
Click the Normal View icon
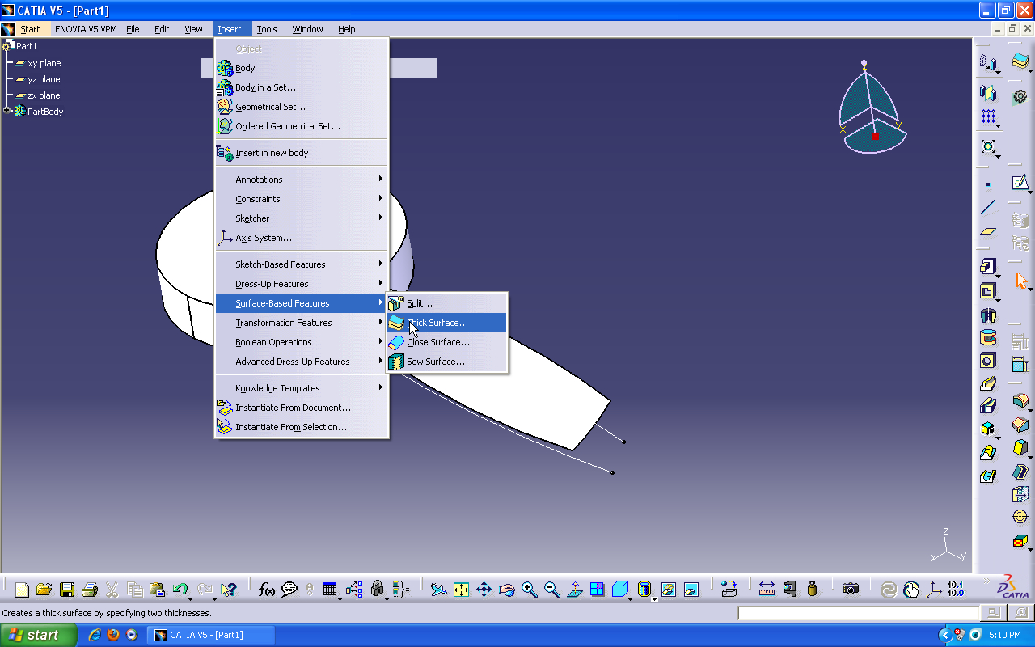click(x=574, y=590)
